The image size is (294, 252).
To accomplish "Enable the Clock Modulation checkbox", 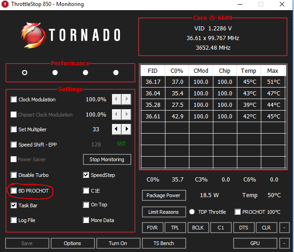I will [x=13, y=100].
